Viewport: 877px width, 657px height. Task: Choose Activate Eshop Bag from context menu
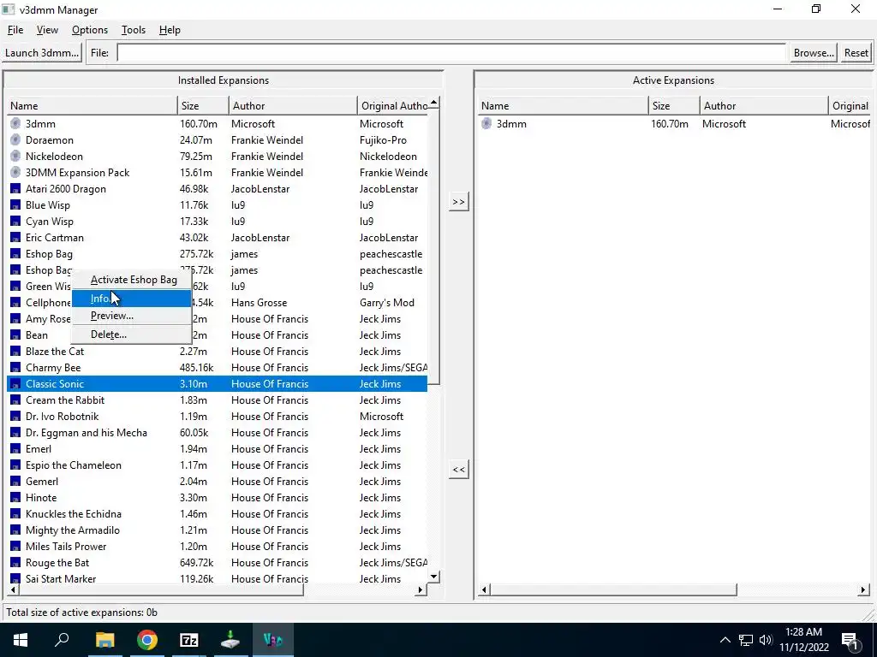pos(131,280)
